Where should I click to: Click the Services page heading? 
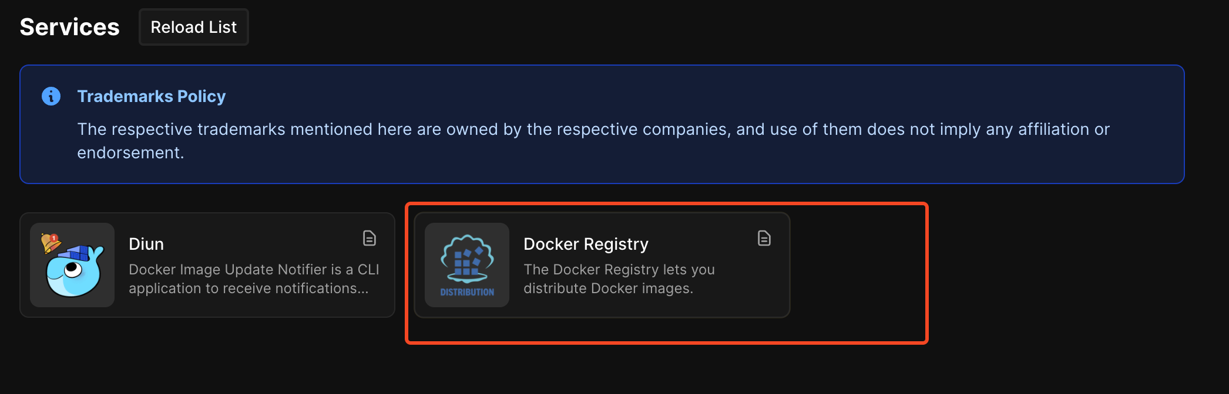pos(69,26)
